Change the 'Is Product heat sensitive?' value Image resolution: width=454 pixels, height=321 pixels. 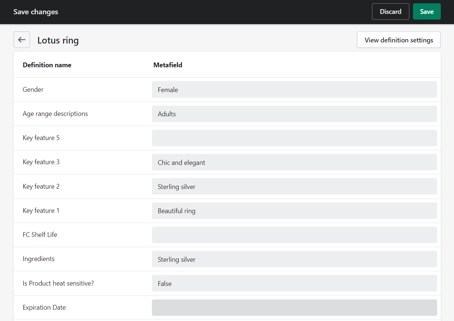(294, 283)
